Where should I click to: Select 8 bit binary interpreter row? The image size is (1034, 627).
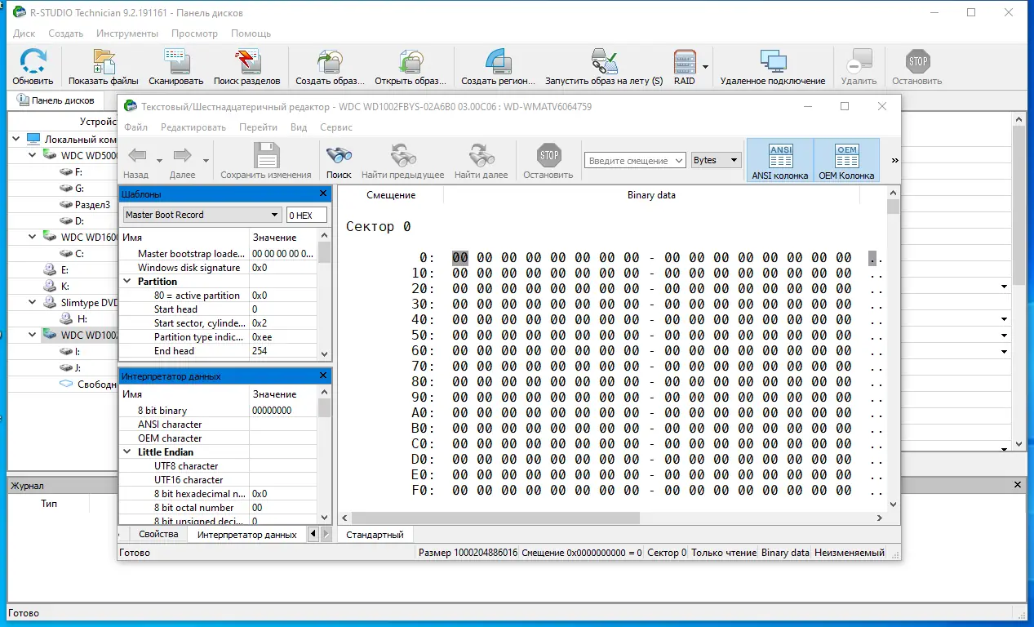pos(218,410)
